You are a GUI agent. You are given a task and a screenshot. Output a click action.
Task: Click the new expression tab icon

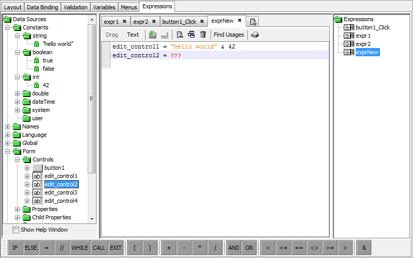253,22
